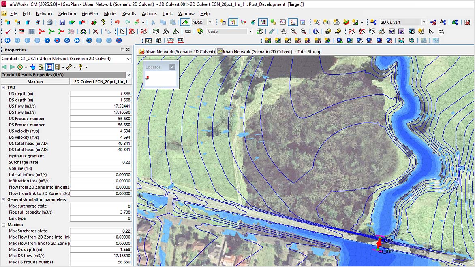
Task: Click the US depth value field
Action: point(101,93)
